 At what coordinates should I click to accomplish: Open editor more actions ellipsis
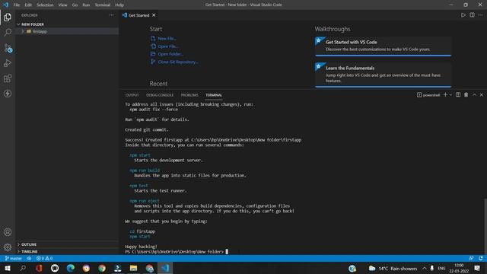pos(480,15)
